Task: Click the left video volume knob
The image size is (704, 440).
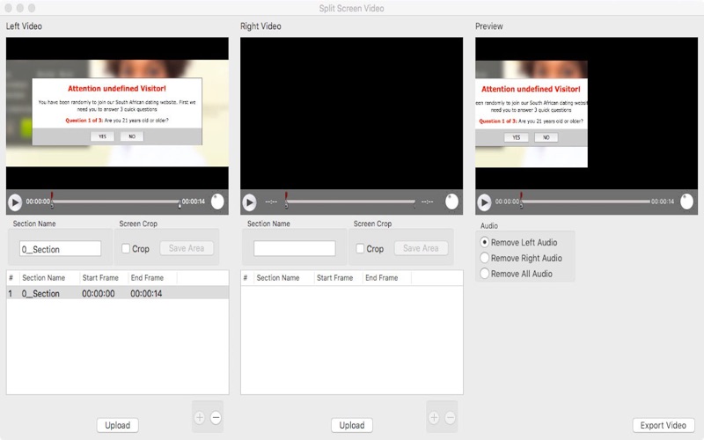Action: tap(216, 202)
